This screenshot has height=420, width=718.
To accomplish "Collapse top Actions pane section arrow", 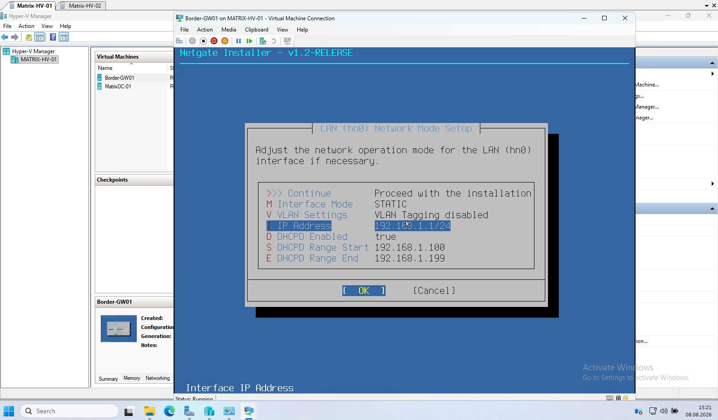I will coord(712,63).
